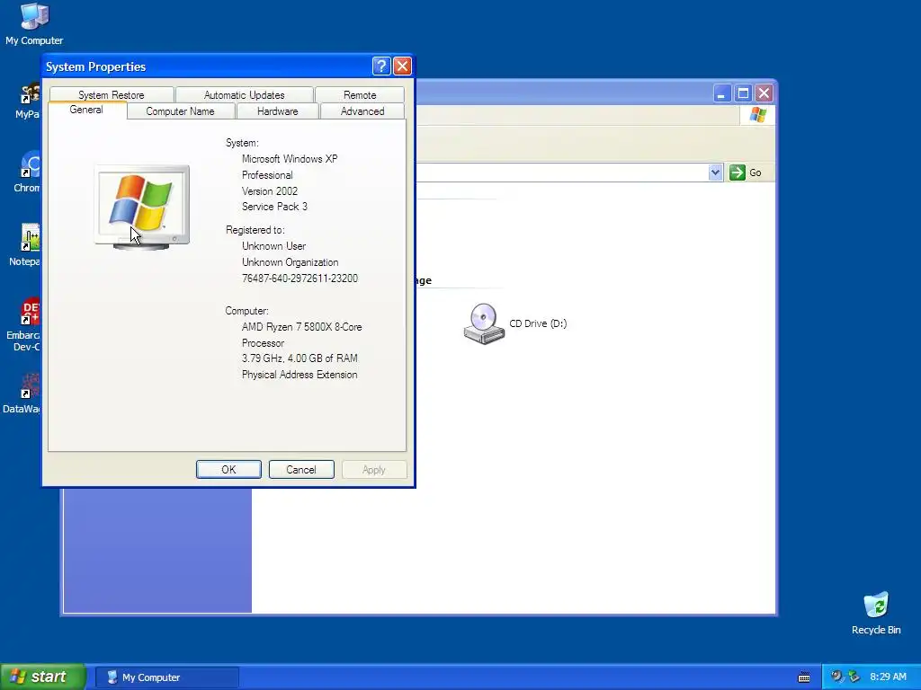921x690 pixels.
Task: Open My Computer desktop icon
Action: point(34,24)
